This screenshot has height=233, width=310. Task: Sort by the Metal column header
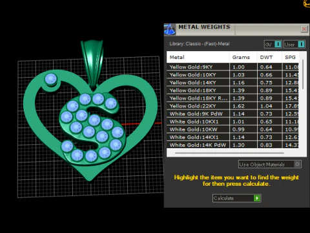click(198, 57)
